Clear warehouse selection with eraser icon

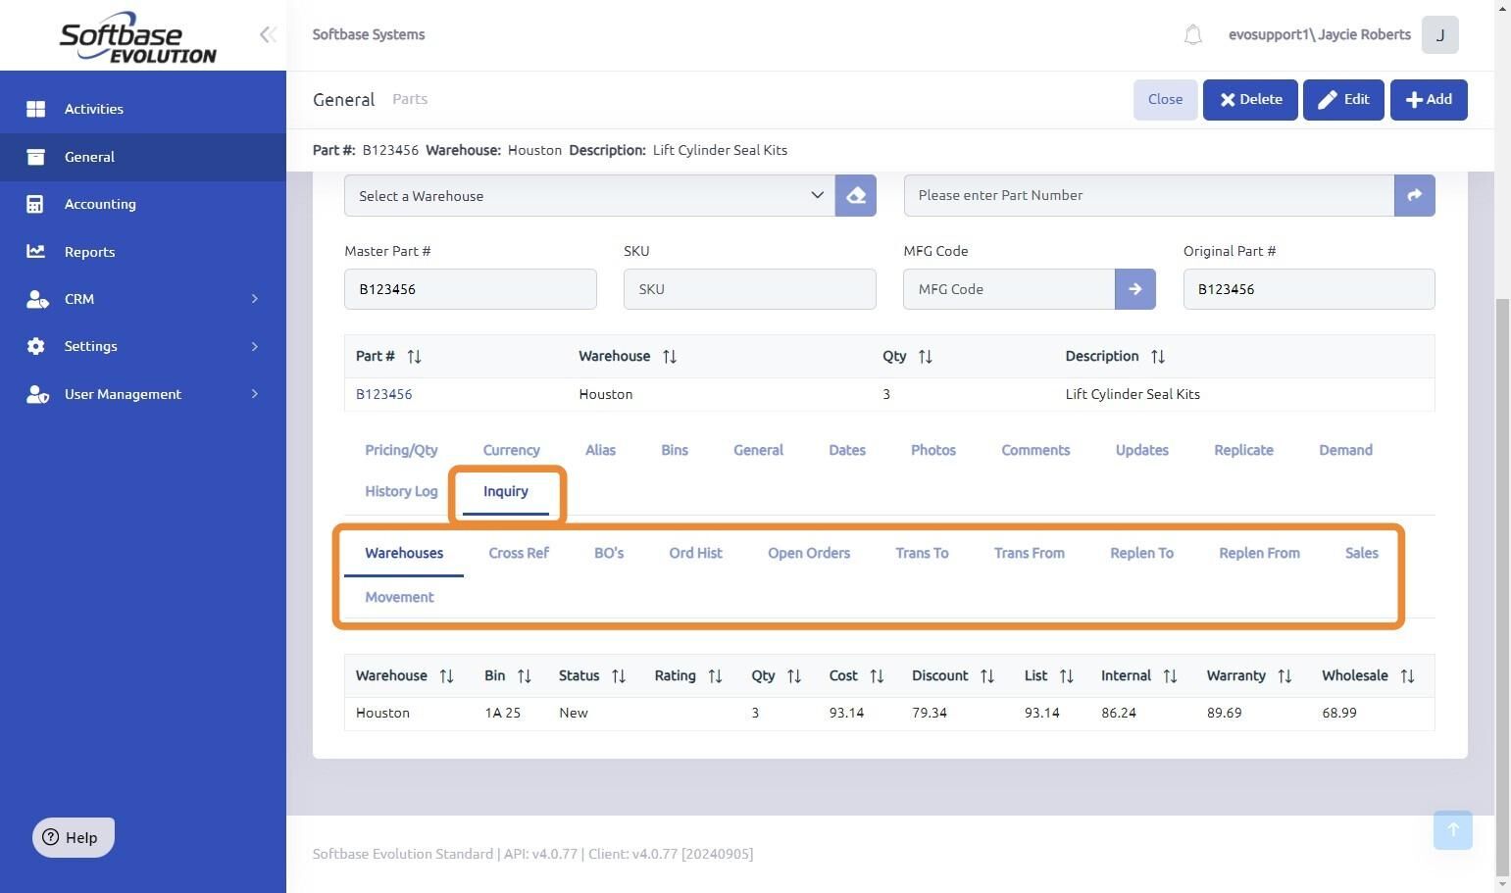[856, 195]
